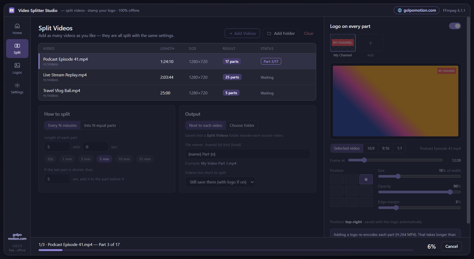
Task: Cancel the splitting job
Action: coord(451,246)
